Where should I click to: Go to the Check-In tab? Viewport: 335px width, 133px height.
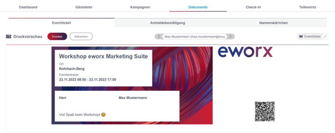tap(253, 7)
